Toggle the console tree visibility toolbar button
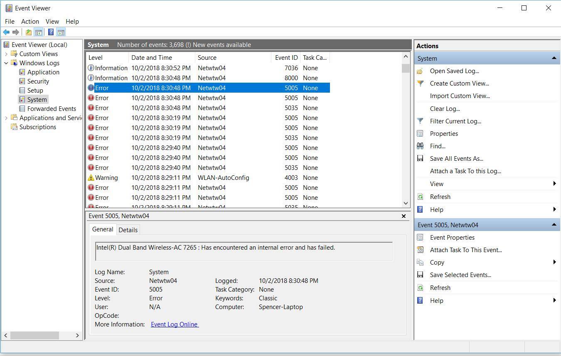This screenshot has height=356, width=561. click(39, 32)
